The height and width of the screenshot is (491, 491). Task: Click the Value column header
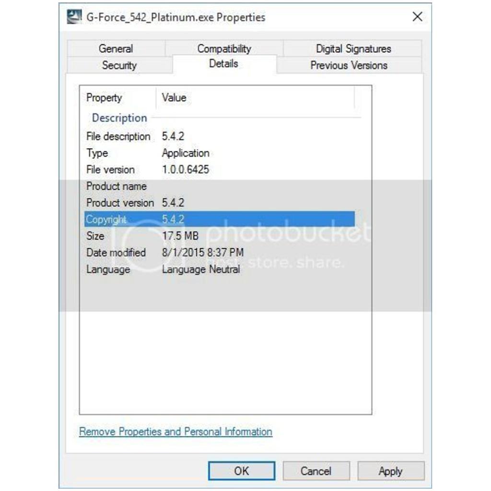click(174, 98)
